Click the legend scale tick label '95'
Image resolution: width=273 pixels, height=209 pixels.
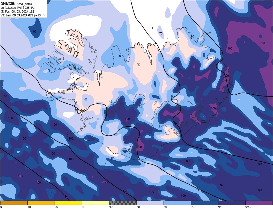click(220, 207)
